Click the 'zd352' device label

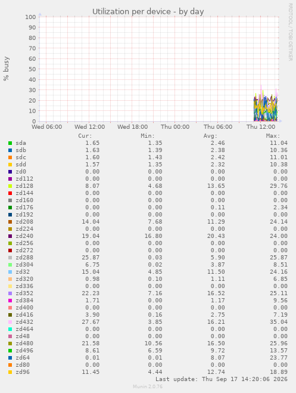[24, 293]
